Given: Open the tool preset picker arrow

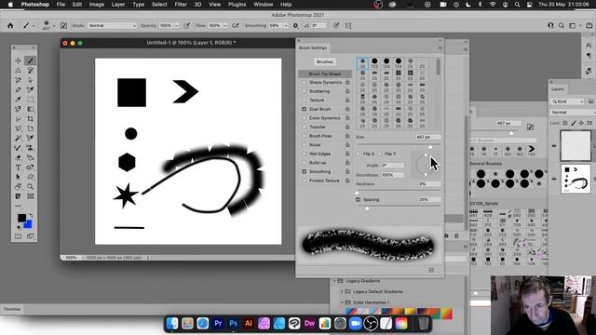Looking at the screenshot, I should [34, 26].
